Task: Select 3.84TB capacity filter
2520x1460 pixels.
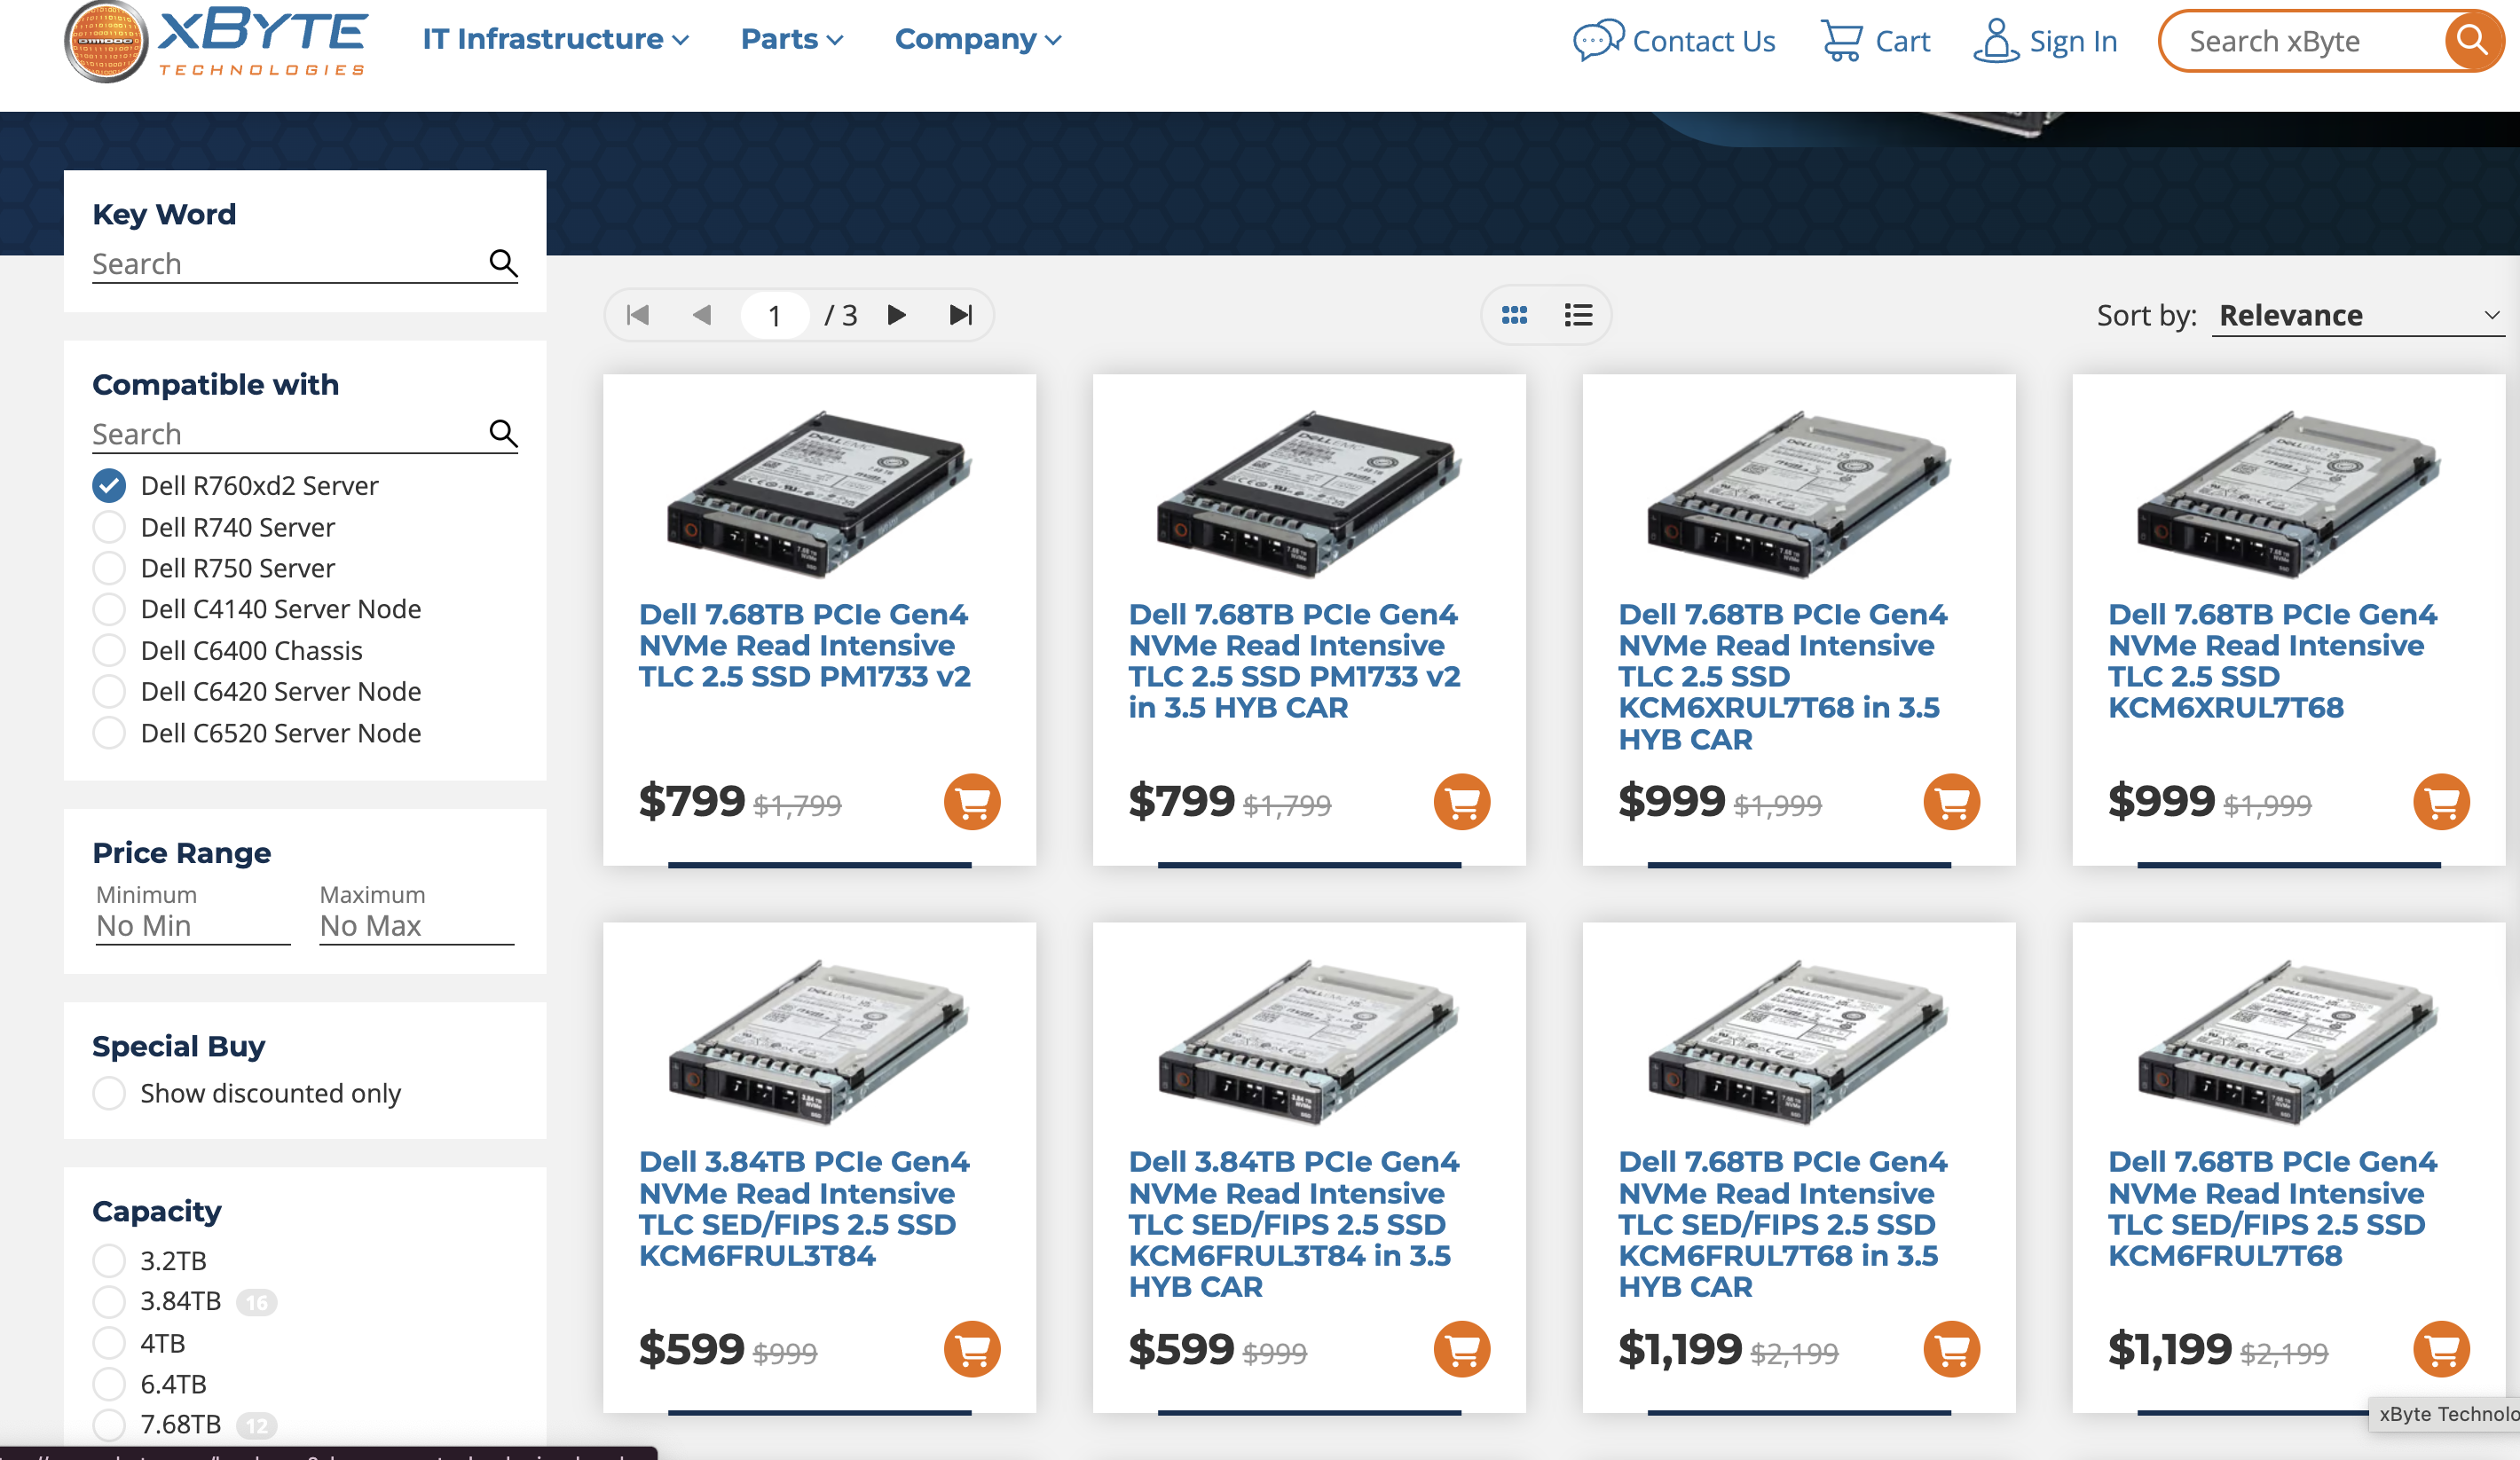Action: tap(109, 1302)
